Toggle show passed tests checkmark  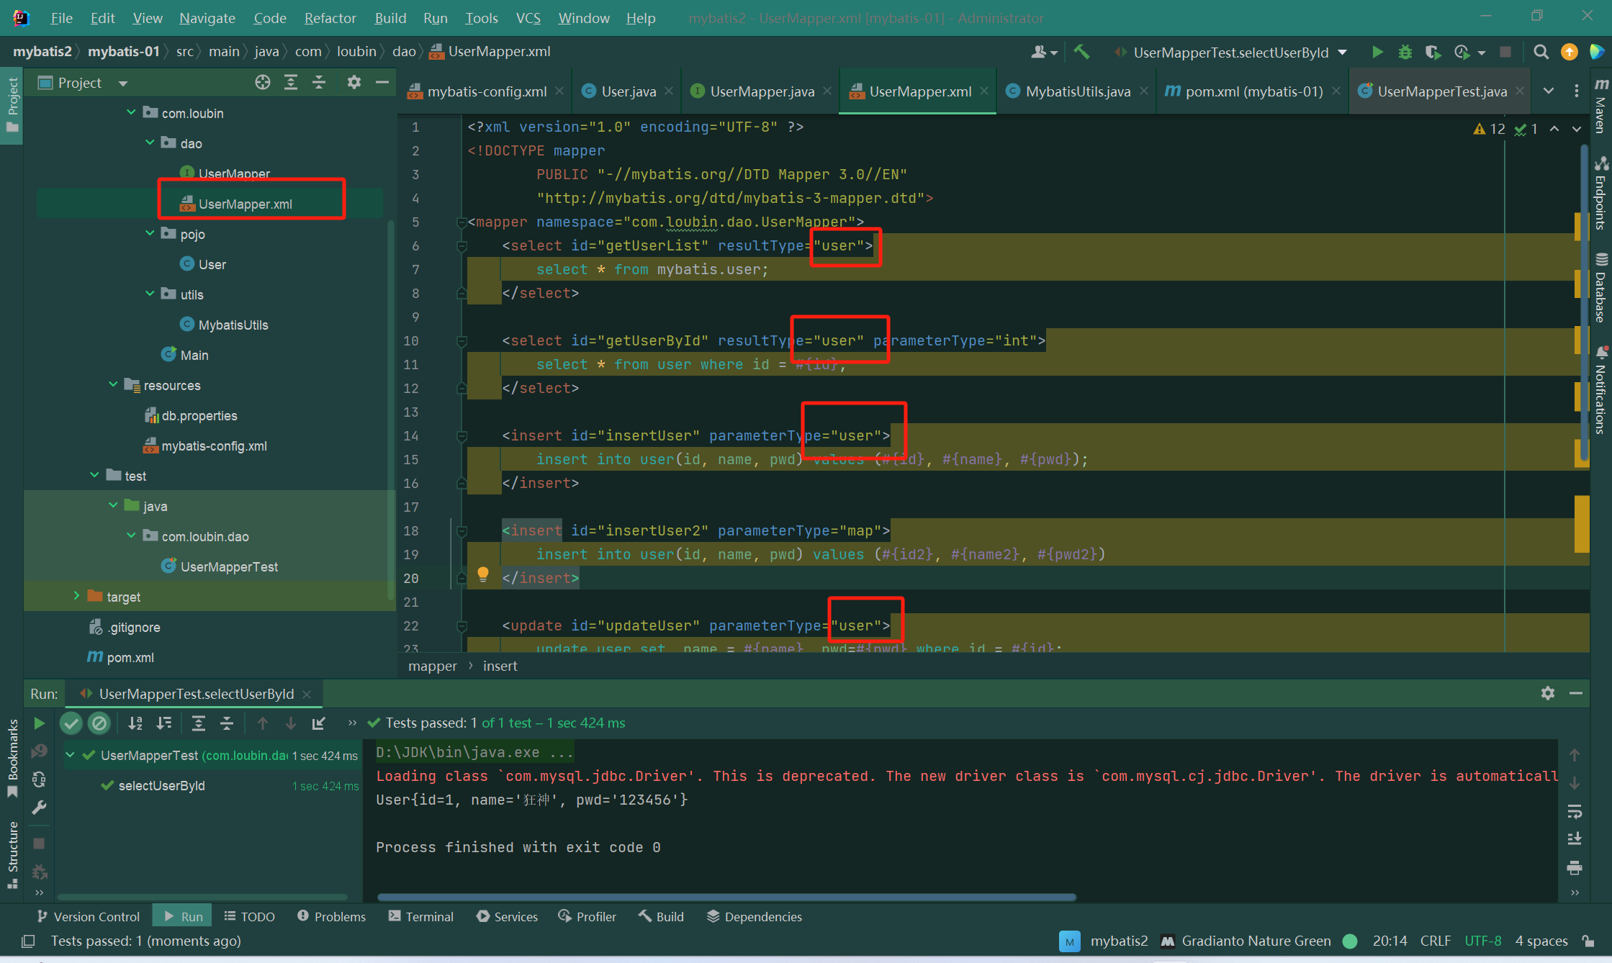[x=71, y=723]
